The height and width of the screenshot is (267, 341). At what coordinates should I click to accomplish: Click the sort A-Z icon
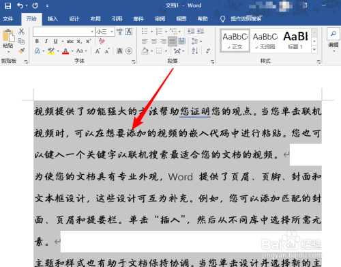tap(195, 51)
